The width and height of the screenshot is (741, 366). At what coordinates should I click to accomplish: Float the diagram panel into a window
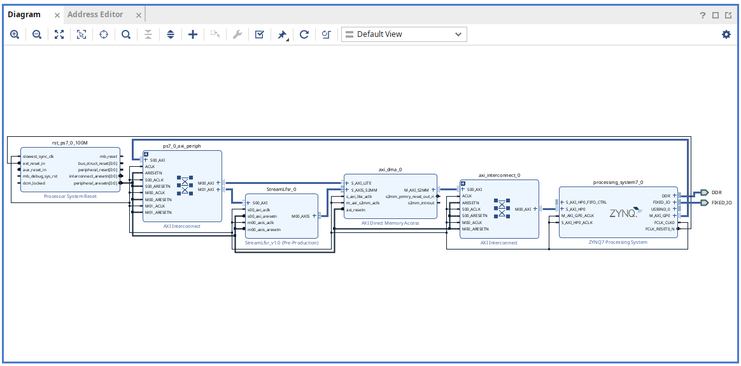tap(728, 15)
